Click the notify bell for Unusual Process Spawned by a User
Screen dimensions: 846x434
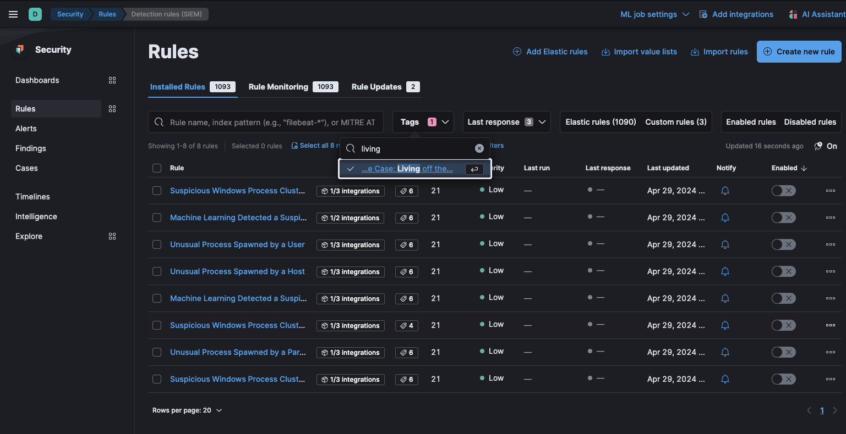[x=725, y=244]
